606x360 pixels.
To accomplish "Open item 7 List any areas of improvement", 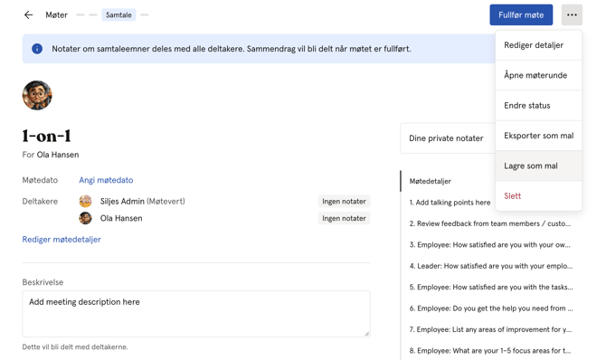I will 490,330.
